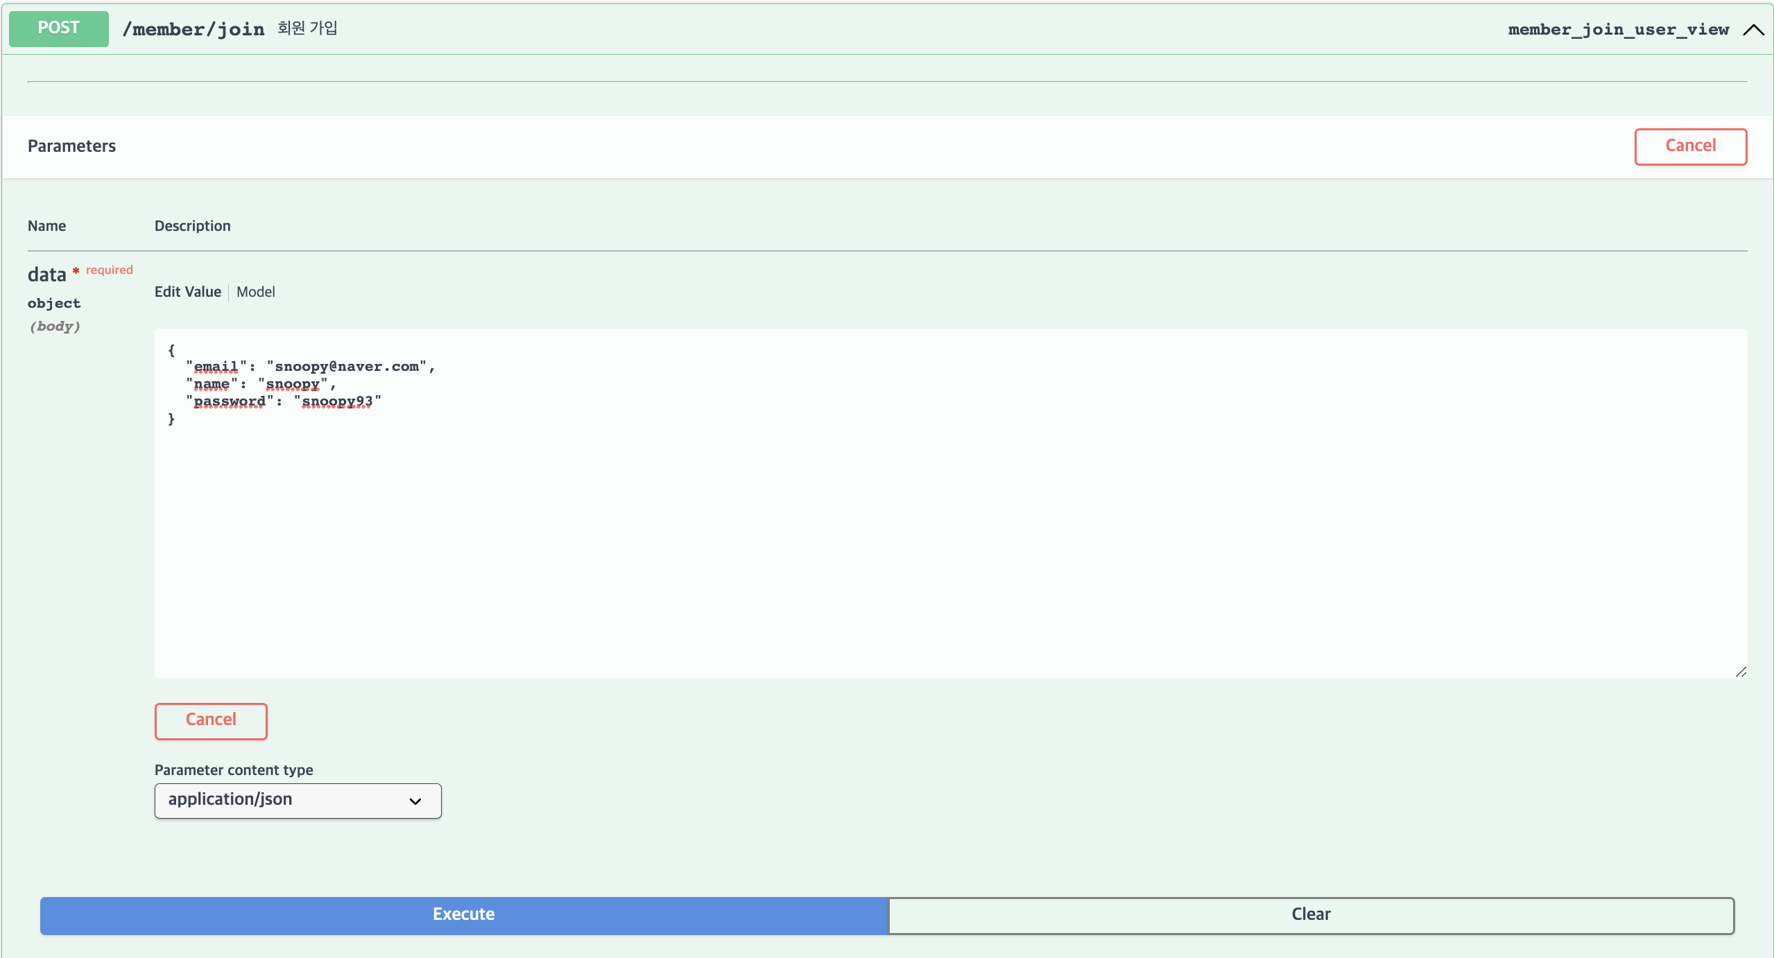The image size is (1774, 958).
Task: Run the request with the Execute button
Action: pyautogui.click(x=464, y=915)
